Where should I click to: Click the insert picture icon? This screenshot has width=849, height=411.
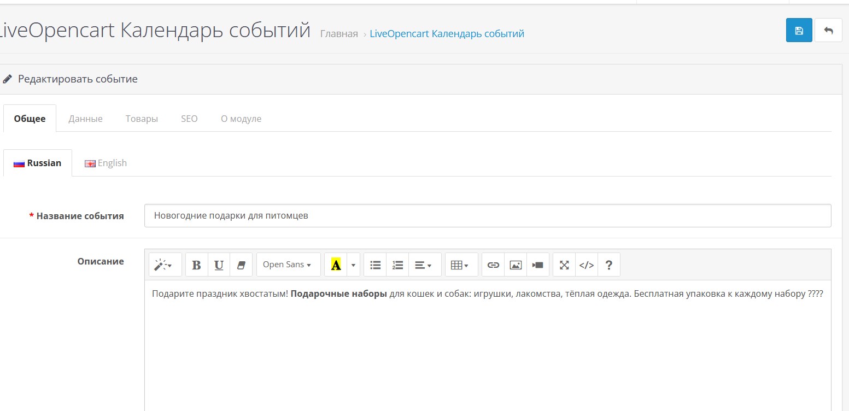515,265
